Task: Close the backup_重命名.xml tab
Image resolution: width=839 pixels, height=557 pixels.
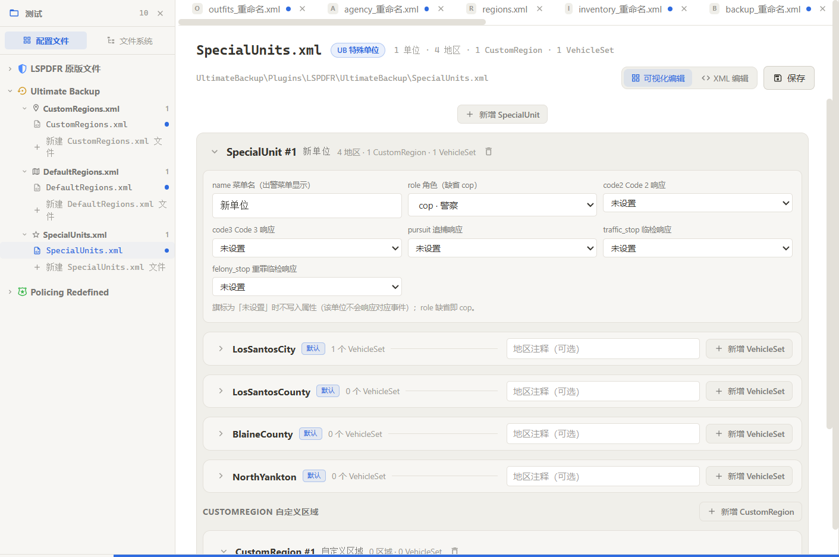Action: [822, 9]
